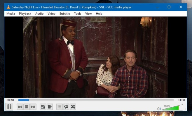Open the View menu
Viewport: 192px width, 116px height.
tap(88, 14)
